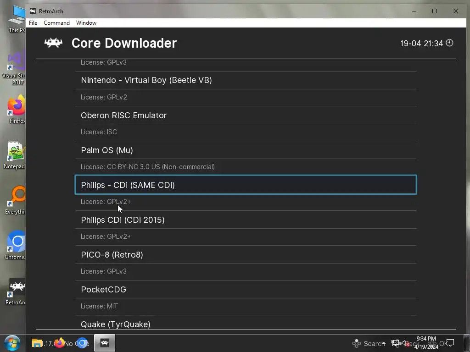Select PocketCDG core entry
470x352 pixels.
[x=246, y=290]
